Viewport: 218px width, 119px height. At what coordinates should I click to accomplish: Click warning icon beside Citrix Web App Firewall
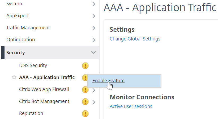(x=85, y=90)
